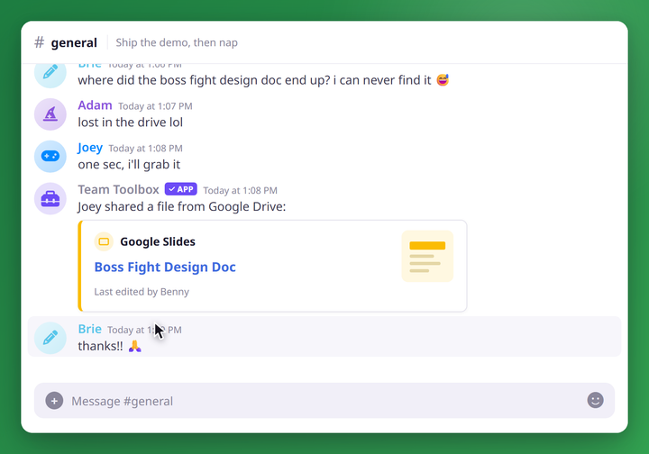Screen dimensions: 649x454
Task: Click 'Joey shared a file from Google Drive:' text
Action: coord(182,207)
